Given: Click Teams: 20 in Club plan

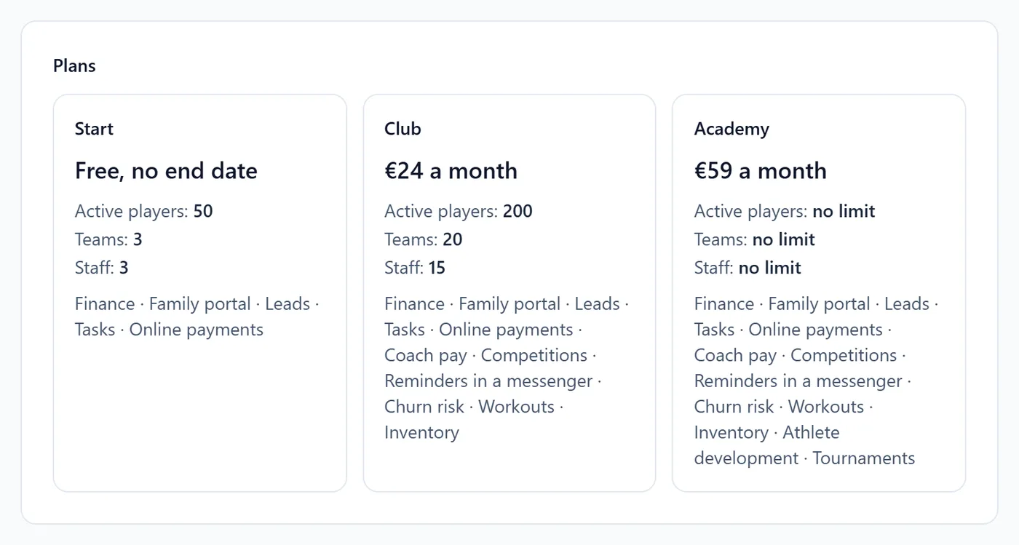Looking at the screenshot, I should click(424, 239).
